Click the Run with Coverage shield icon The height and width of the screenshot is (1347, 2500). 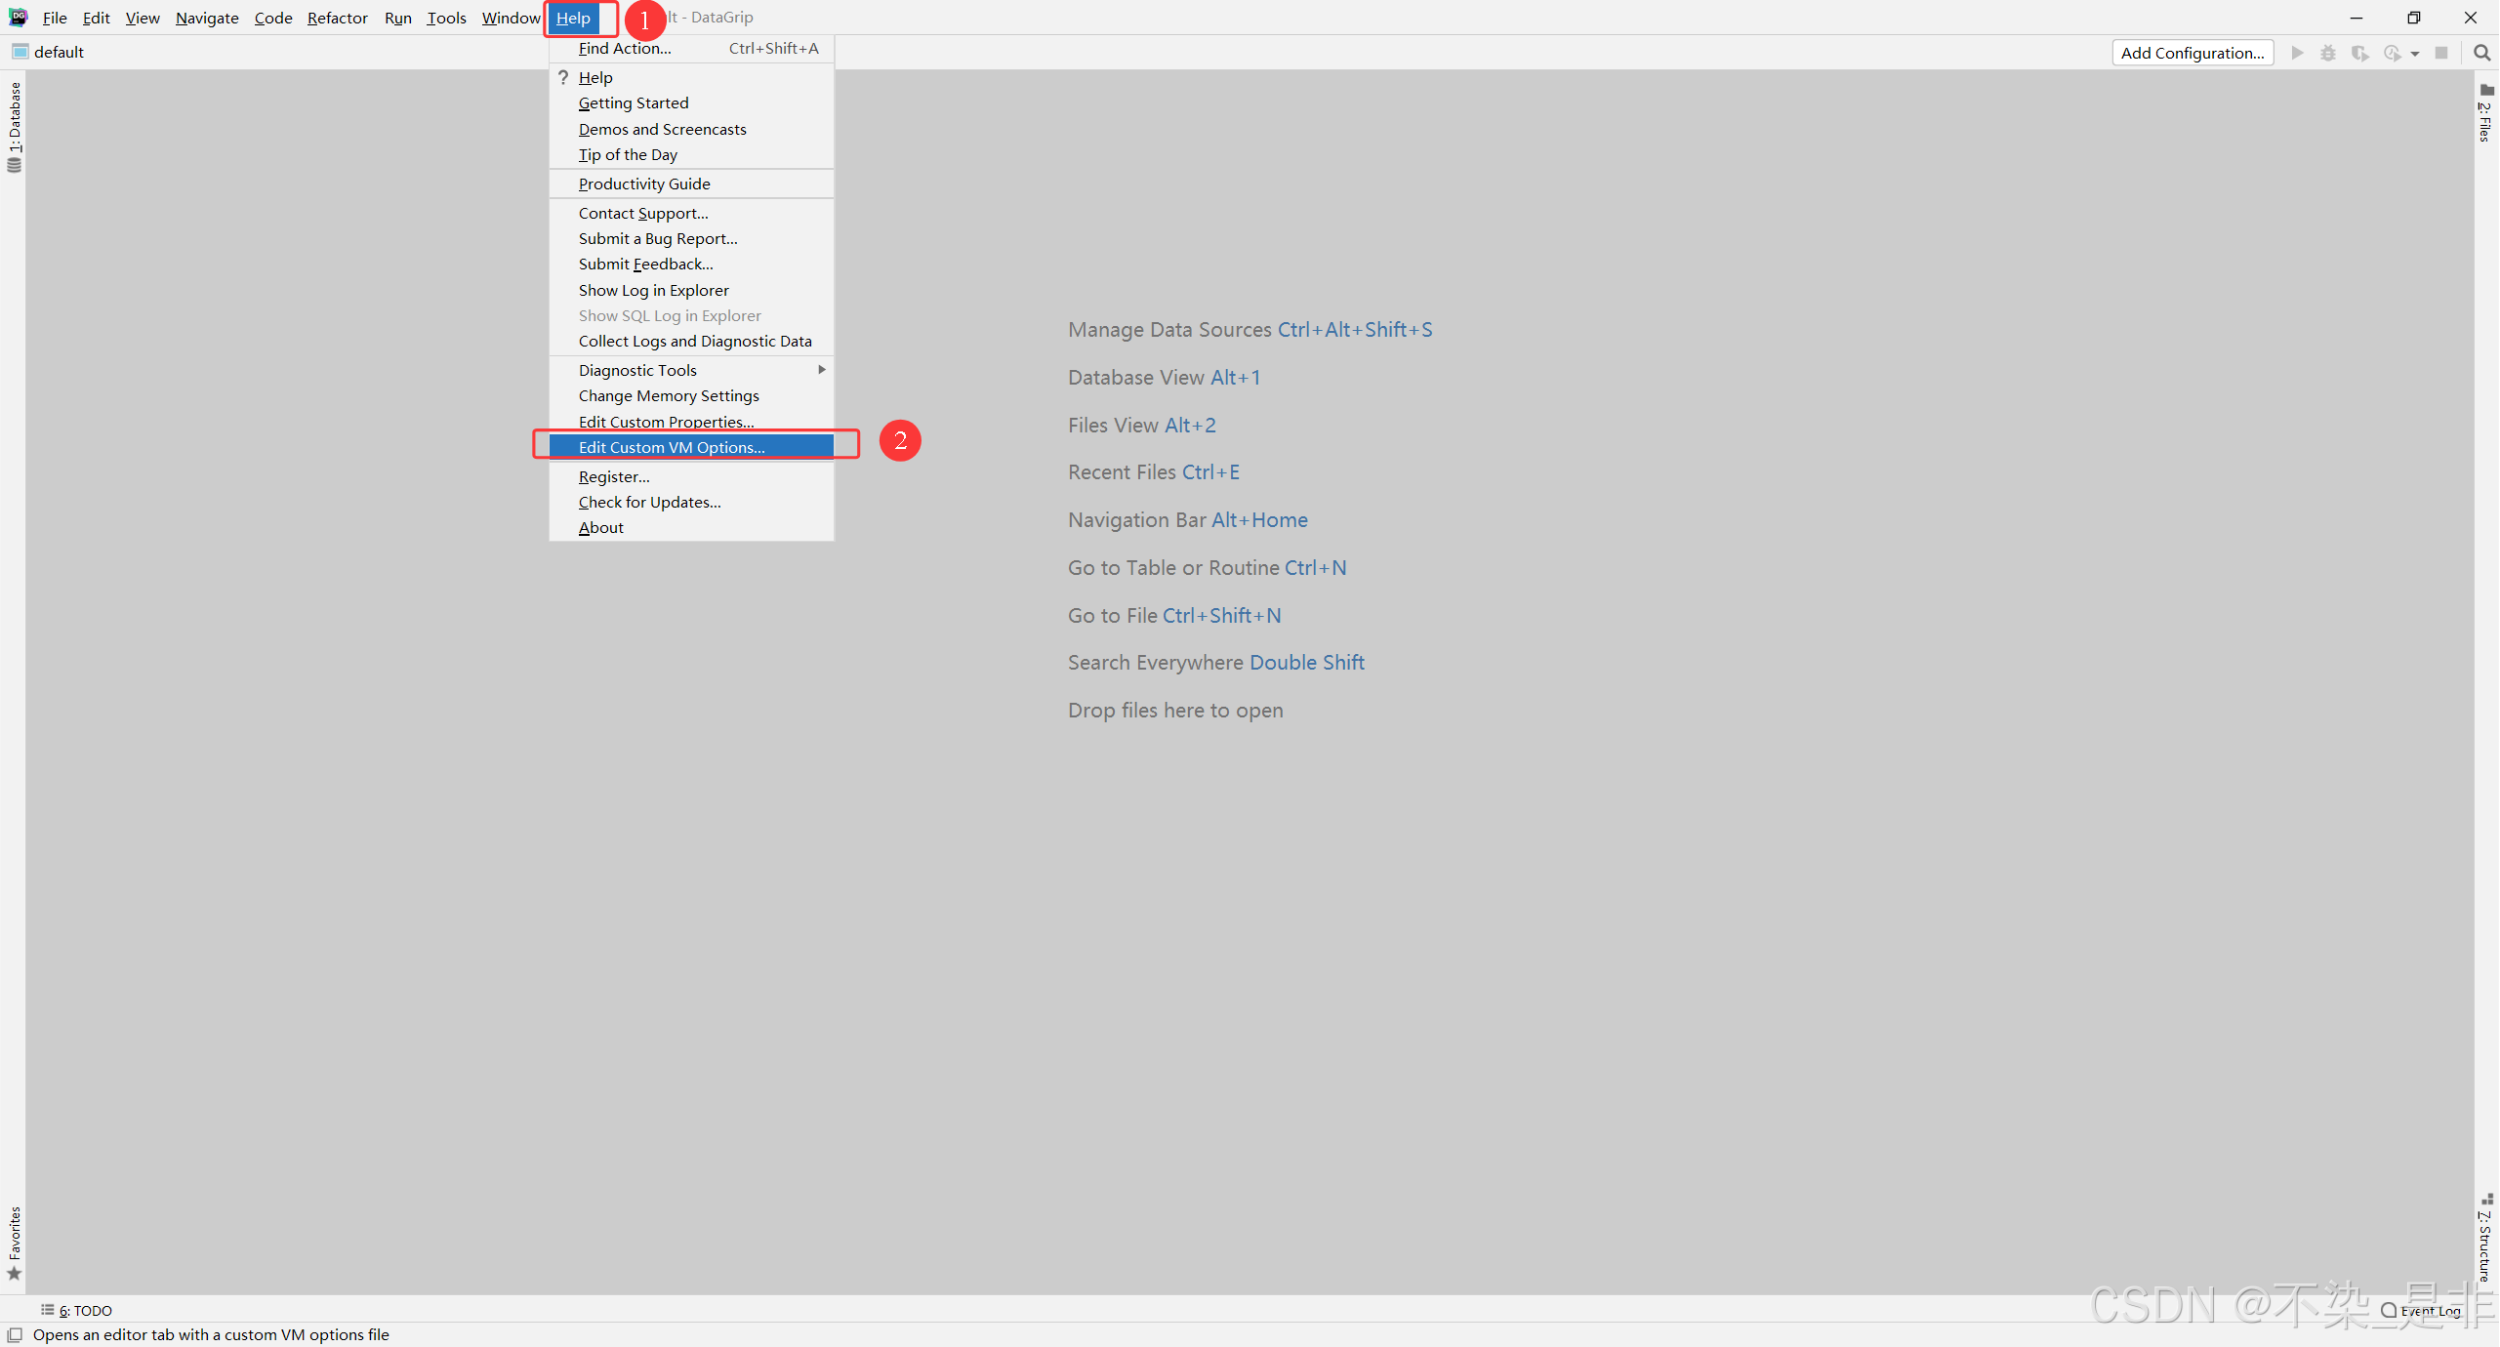coord(2359,53)
